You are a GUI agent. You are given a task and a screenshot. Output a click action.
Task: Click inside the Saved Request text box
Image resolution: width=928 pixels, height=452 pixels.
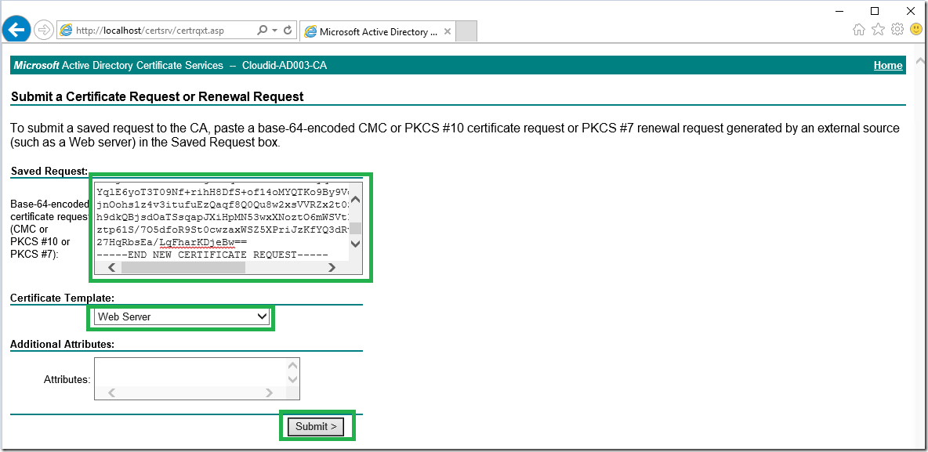click(x=222, y=222)
